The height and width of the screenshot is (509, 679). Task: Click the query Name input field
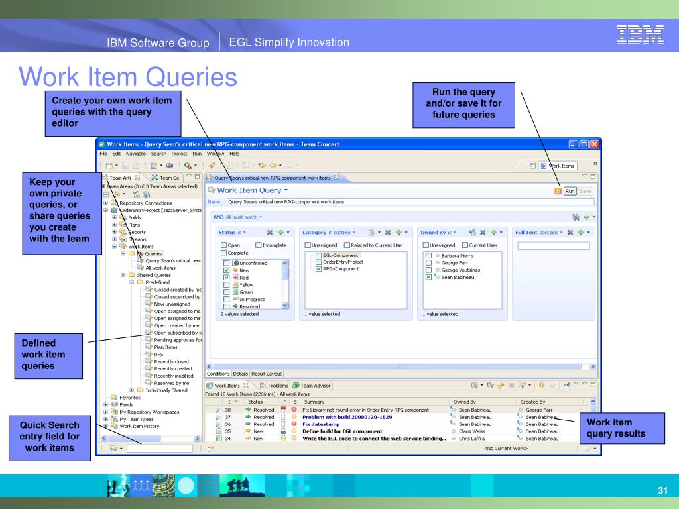pos(410,201)
